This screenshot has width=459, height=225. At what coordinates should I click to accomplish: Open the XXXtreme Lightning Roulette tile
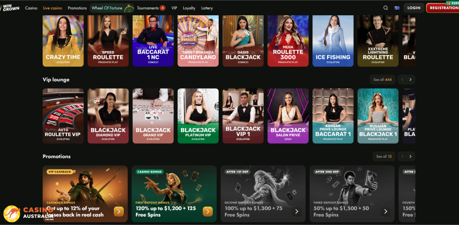[378, 41]
